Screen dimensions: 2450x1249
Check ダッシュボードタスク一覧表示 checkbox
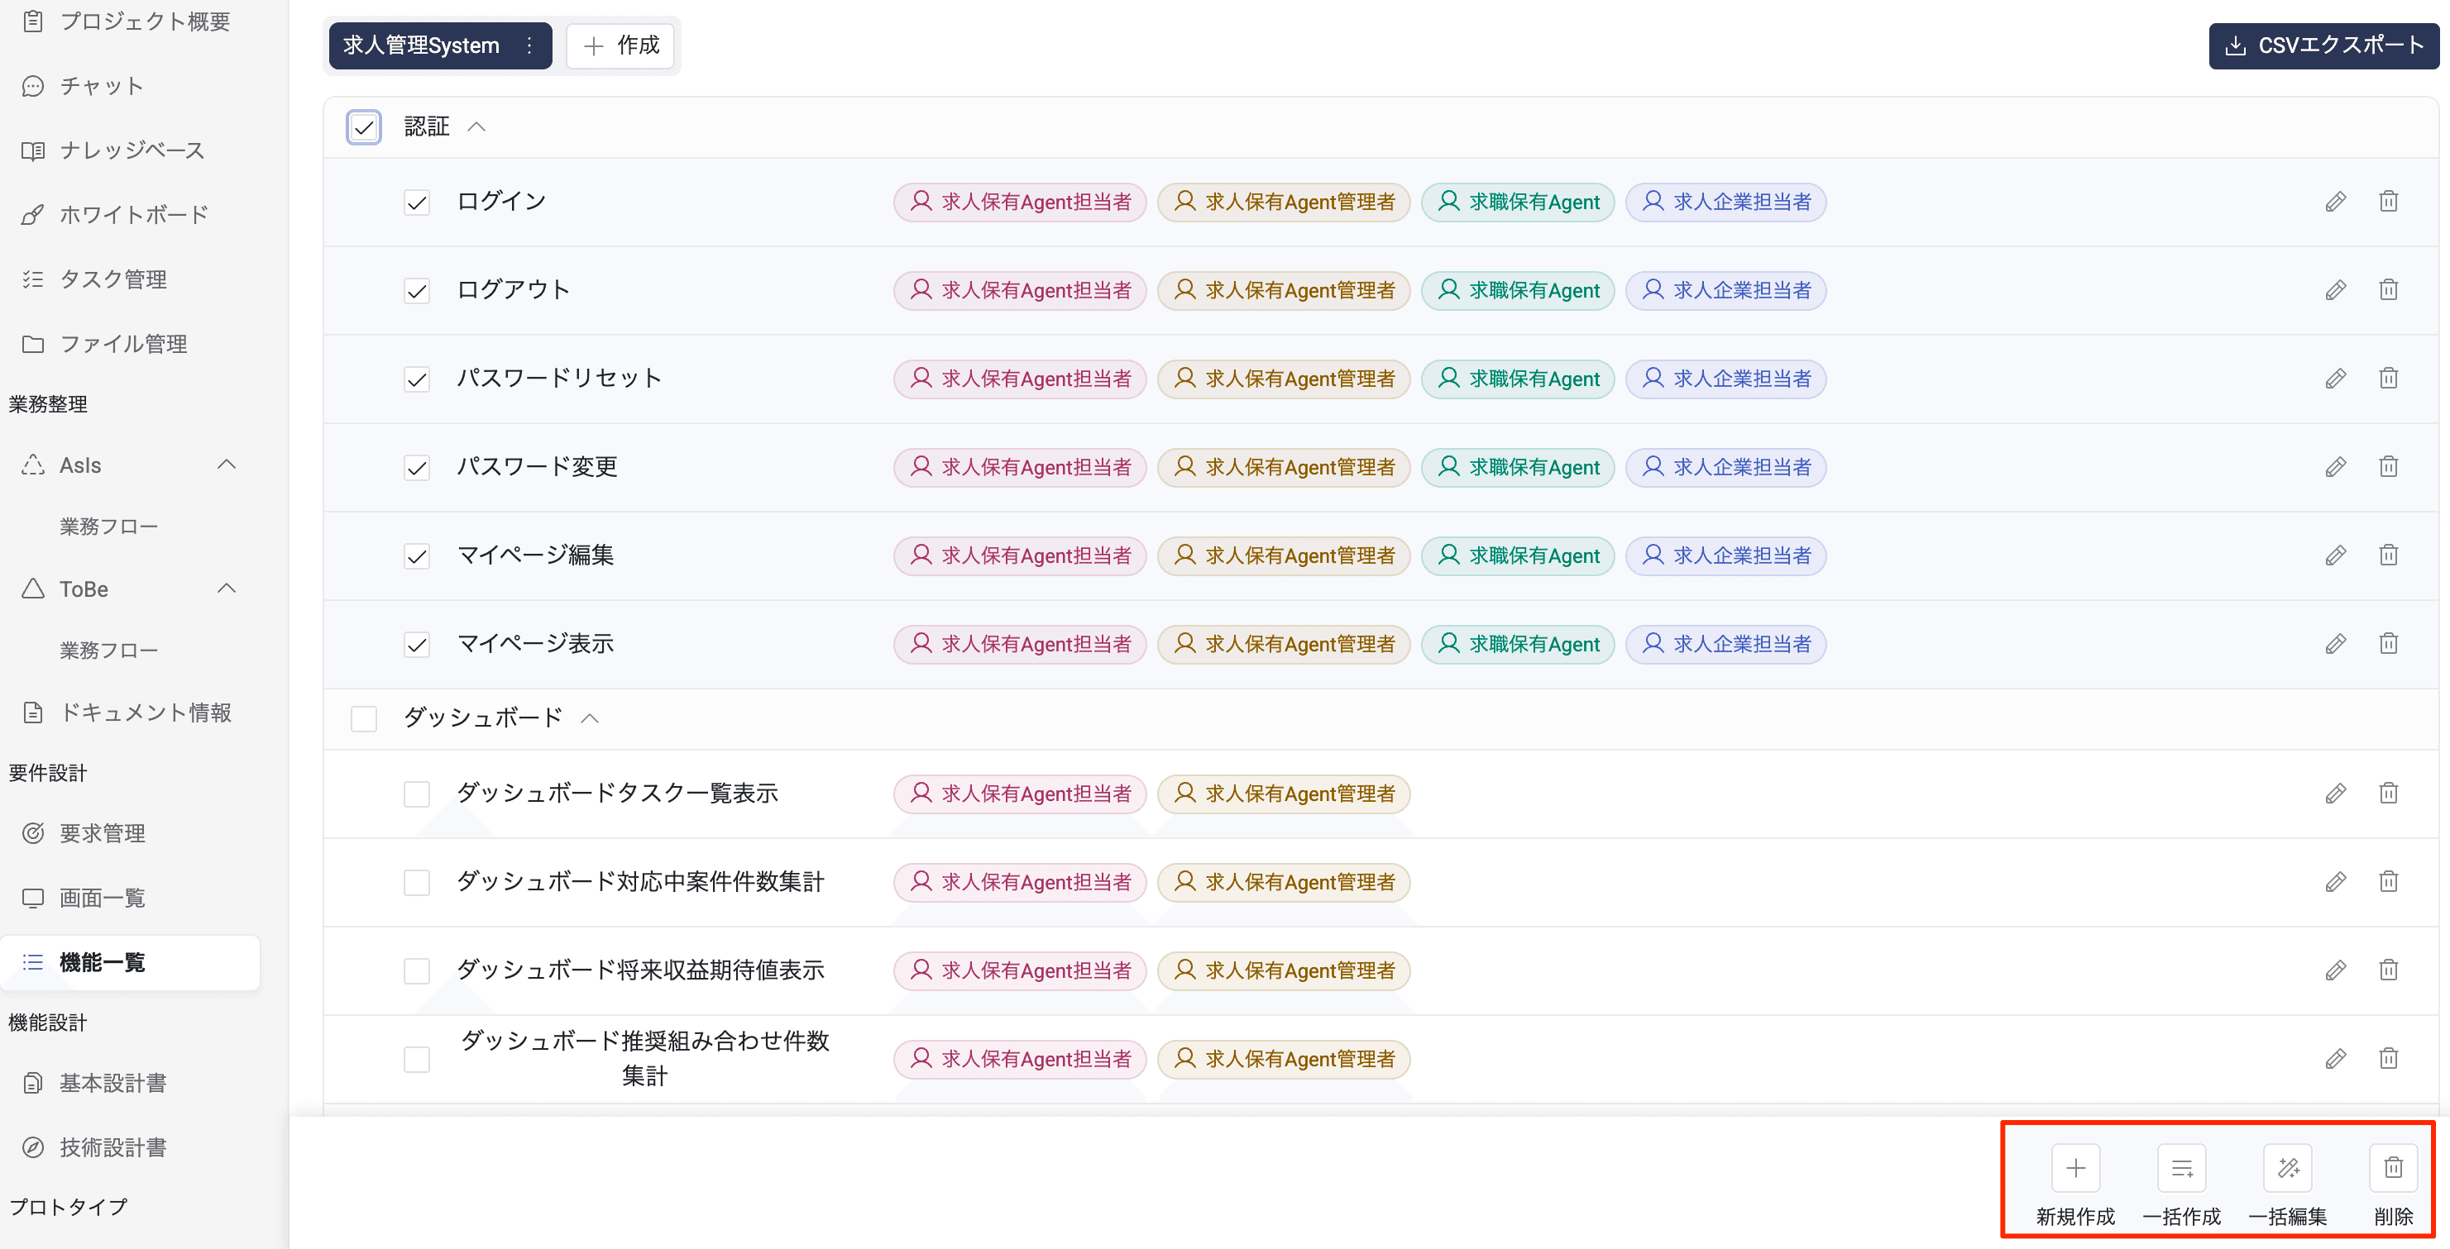(x=417, y=794)
